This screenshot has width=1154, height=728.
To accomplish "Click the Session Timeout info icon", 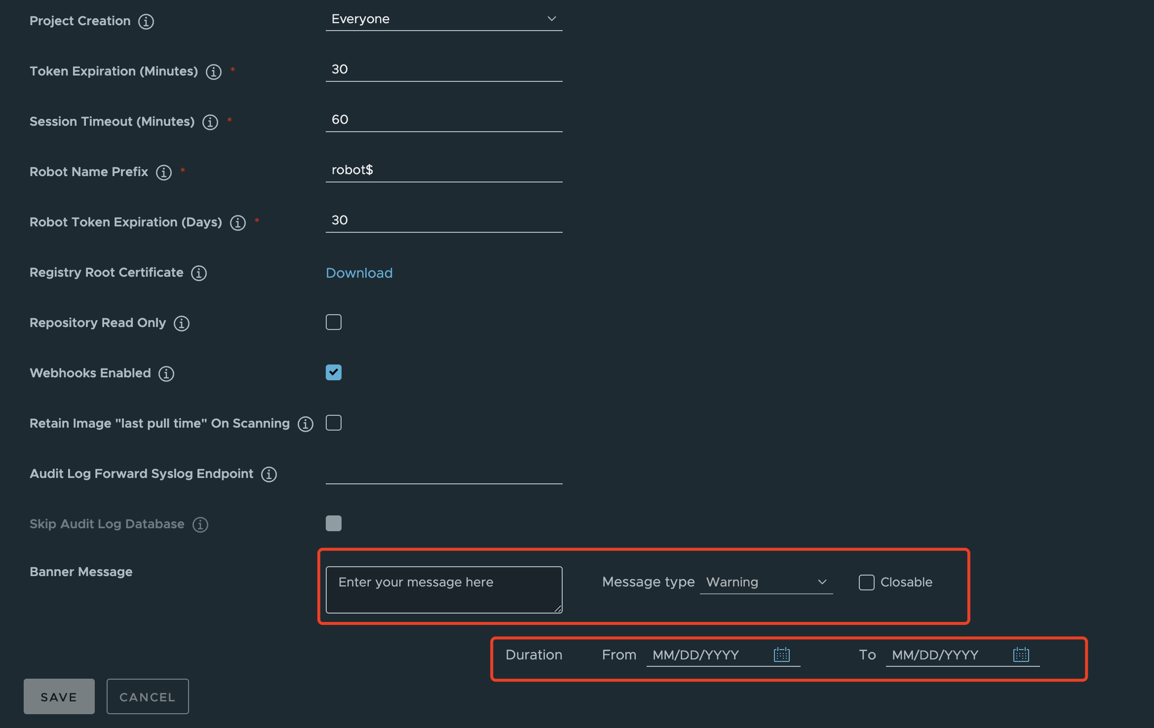I will 210,122.
